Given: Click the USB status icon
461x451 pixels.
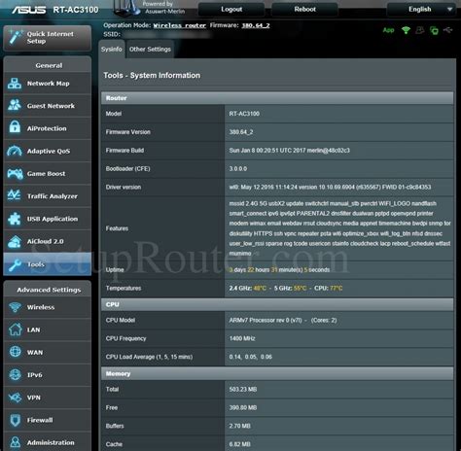Looking at the screenshot, I should tap(447, 30).
